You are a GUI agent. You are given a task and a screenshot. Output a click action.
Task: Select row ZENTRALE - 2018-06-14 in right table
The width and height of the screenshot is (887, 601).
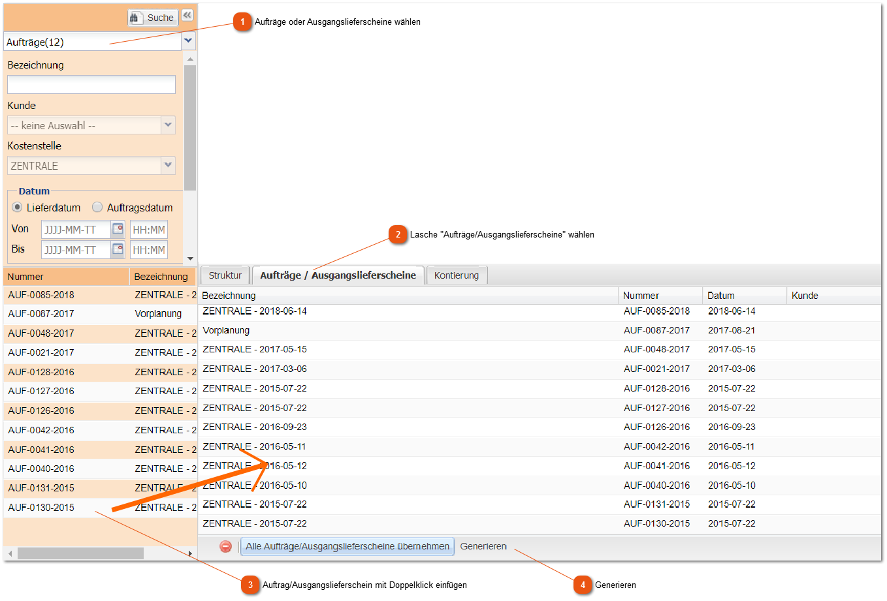[x=540, y=311]
